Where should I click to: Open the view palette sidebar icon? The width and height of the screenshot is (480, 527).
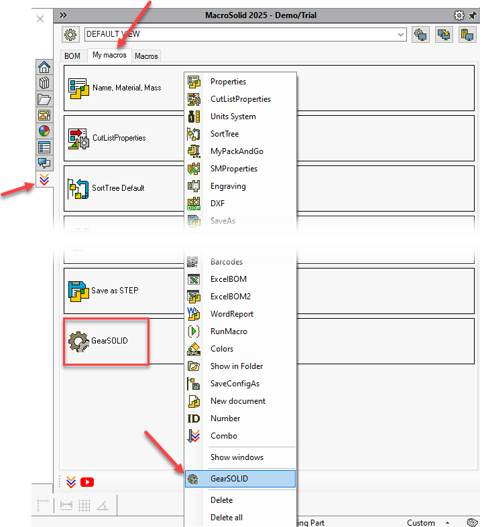pos(44,115)
